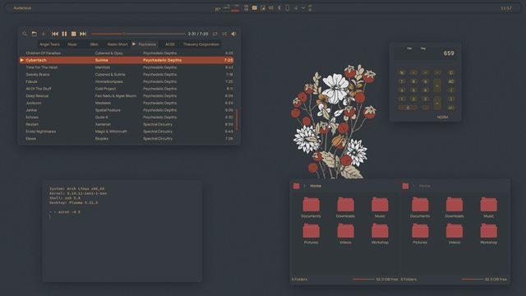
Task: Click the song seek slider handle
Action: coord(124,34)
